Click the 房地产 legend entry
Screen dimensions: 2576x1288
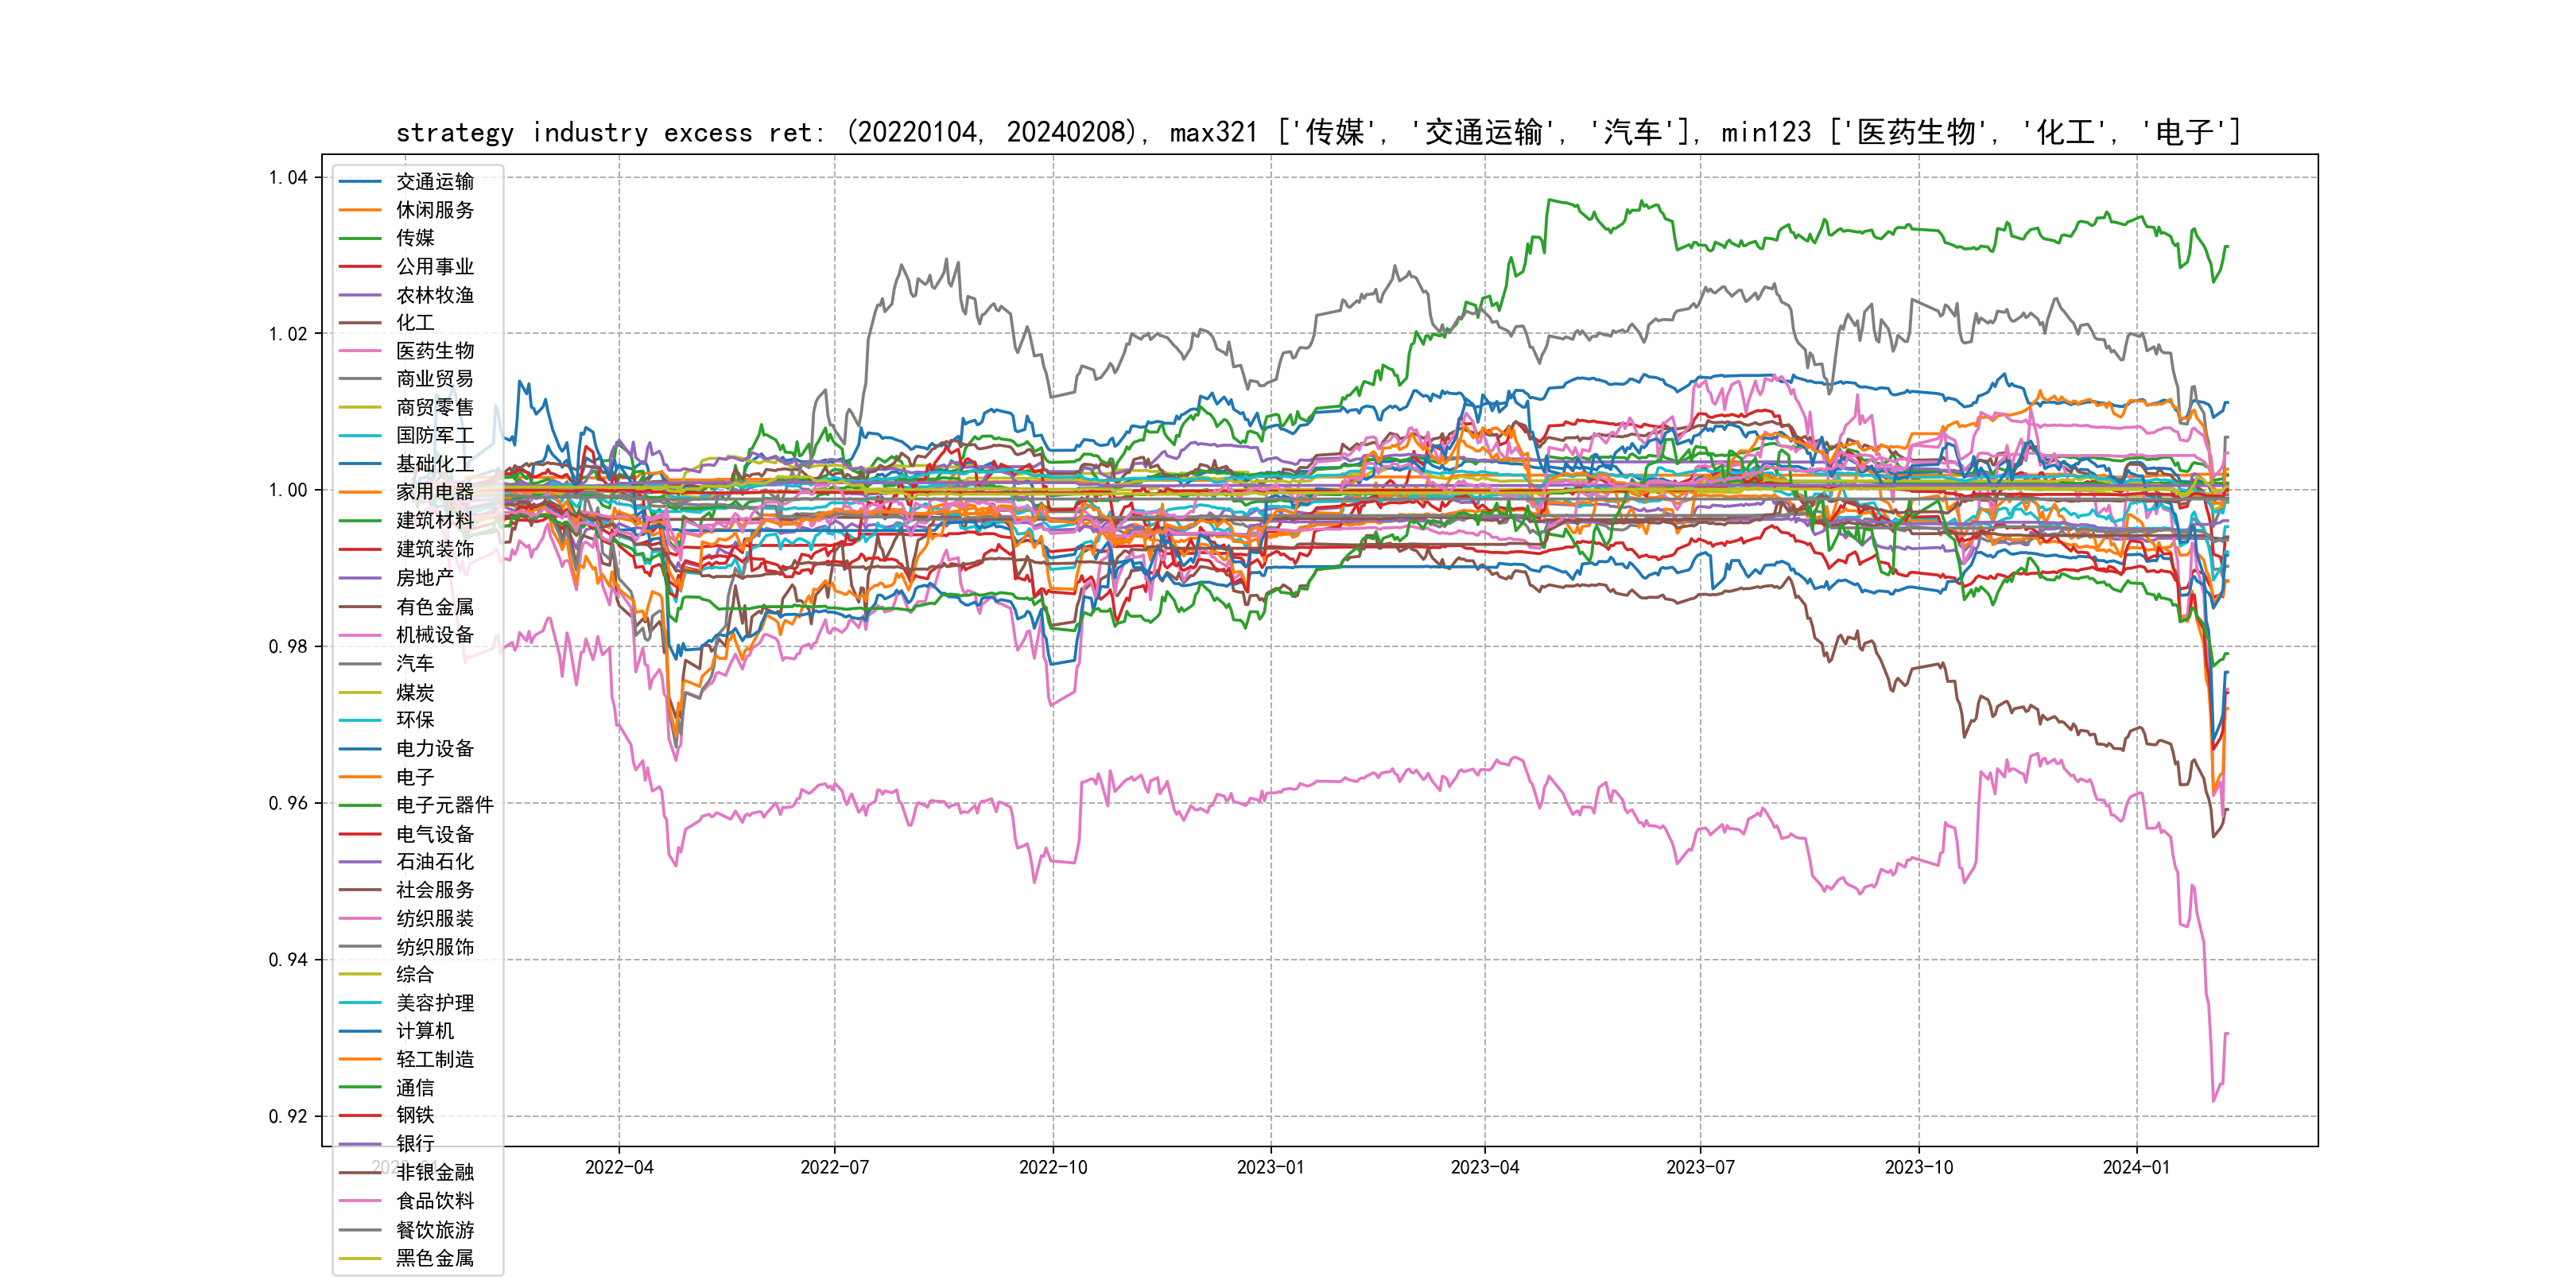click(x=424, y=578)
